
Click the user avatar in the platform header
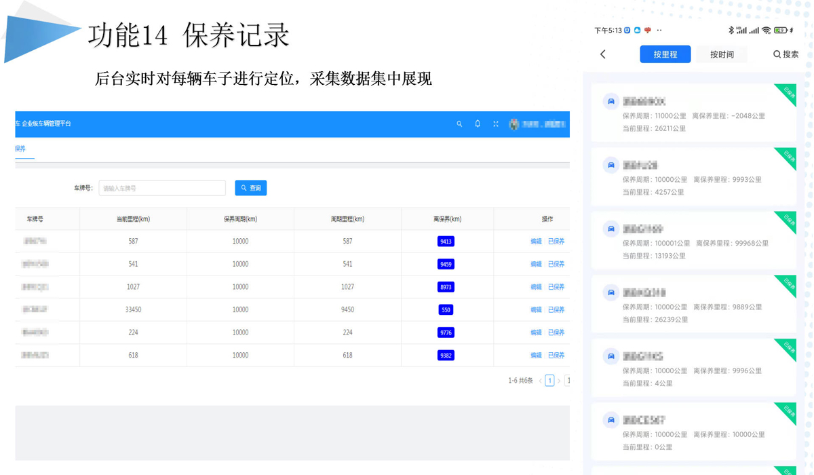(x=514, y=124)
